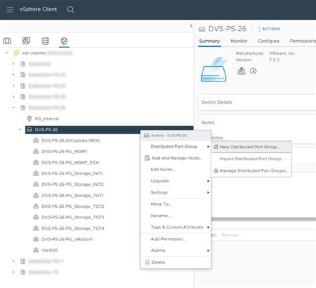
Task: Select DVS-PS-26-PG_Storage_TGT3 port group
Action: [73, 217]
